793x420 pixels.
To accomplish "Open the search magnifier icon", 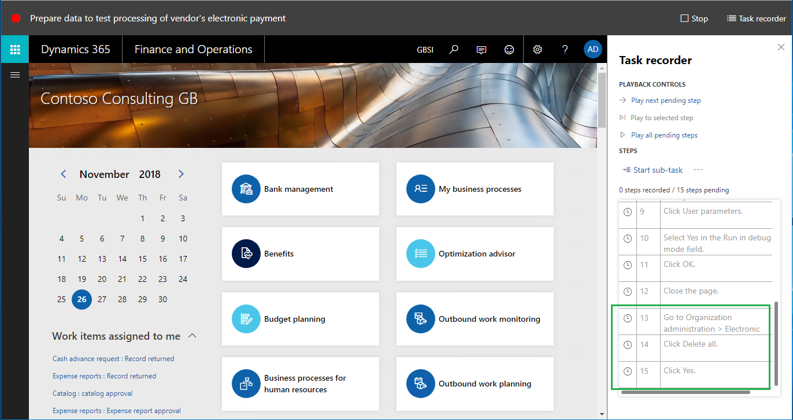I will pos(454,50).
